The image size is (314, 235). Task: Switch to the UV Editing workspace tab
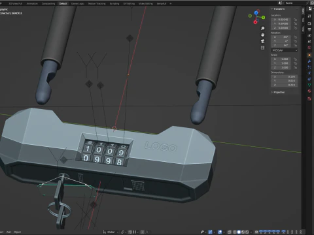pos(129,3)
